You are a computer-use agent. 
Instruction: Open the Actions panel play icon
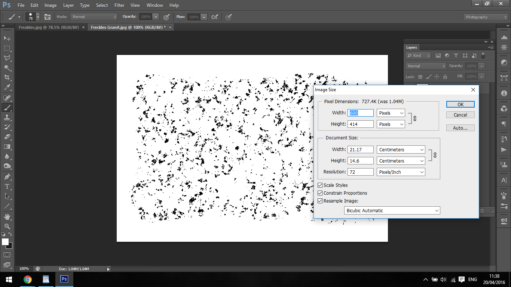click(x=504, y=149)
